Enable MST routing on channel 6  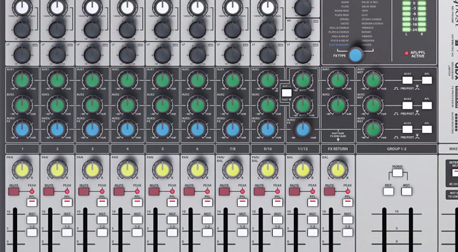tap(207, 220)
